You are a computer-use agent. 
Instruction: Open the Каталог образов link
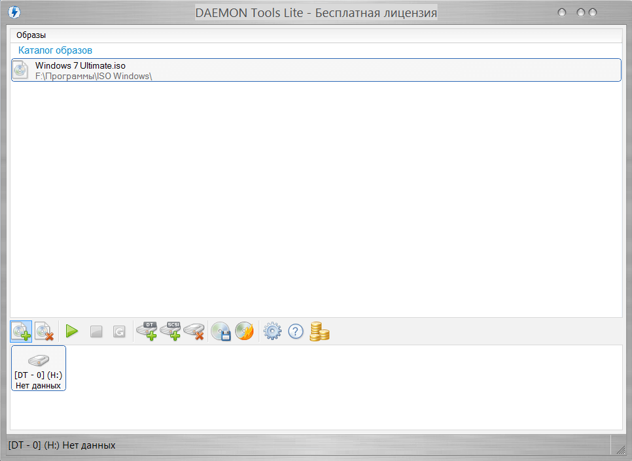[x=55, y=50]
